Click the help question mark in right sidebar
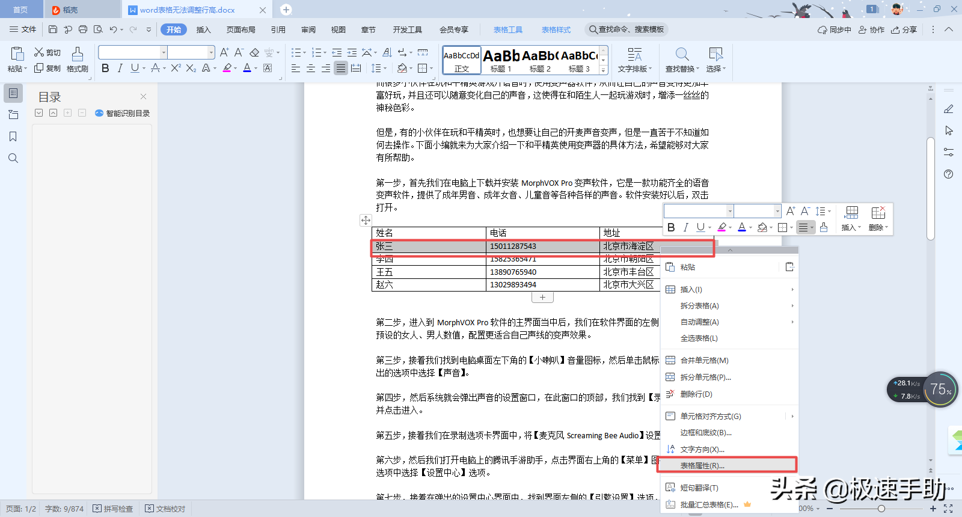Viewport: 962px width, 517px height. (949, 174)
